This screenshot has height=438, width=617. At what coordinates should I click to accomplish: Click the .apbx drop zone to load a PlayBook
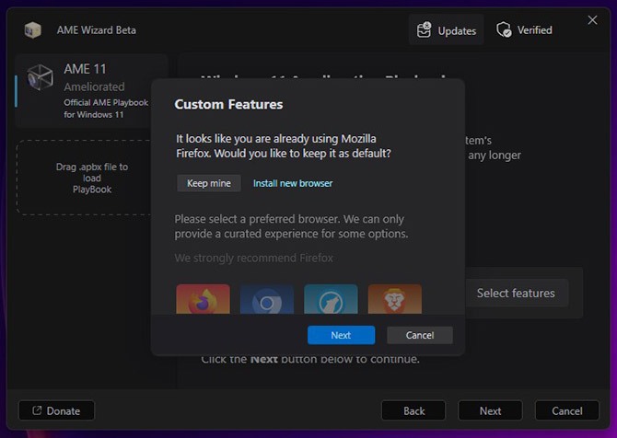(84, 178)
